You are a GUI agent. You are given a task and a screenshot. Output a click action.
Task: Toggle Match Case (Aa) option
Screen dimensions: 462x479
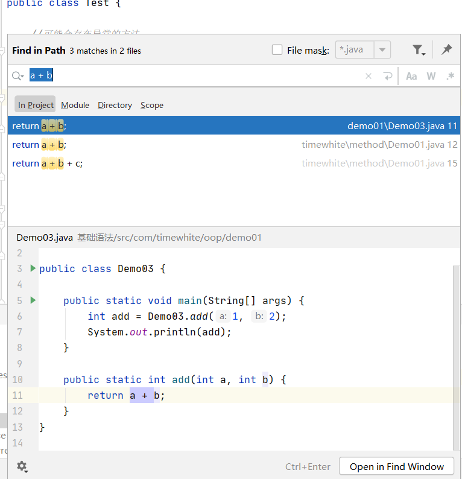[x=411, y=76]
